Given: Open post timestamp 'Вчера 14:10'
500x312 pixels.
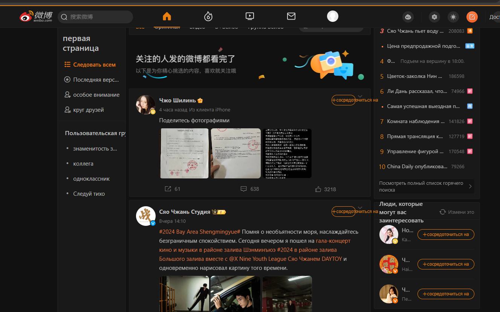Looking at the screenshot, I should click(173, 221).
